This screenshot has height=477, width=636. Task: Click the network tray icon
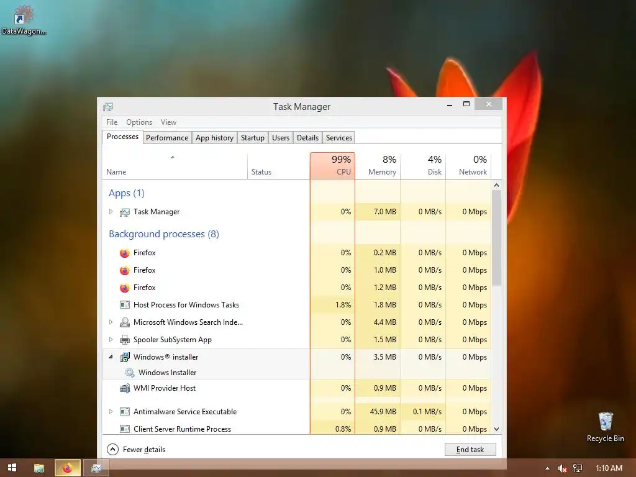578,468
